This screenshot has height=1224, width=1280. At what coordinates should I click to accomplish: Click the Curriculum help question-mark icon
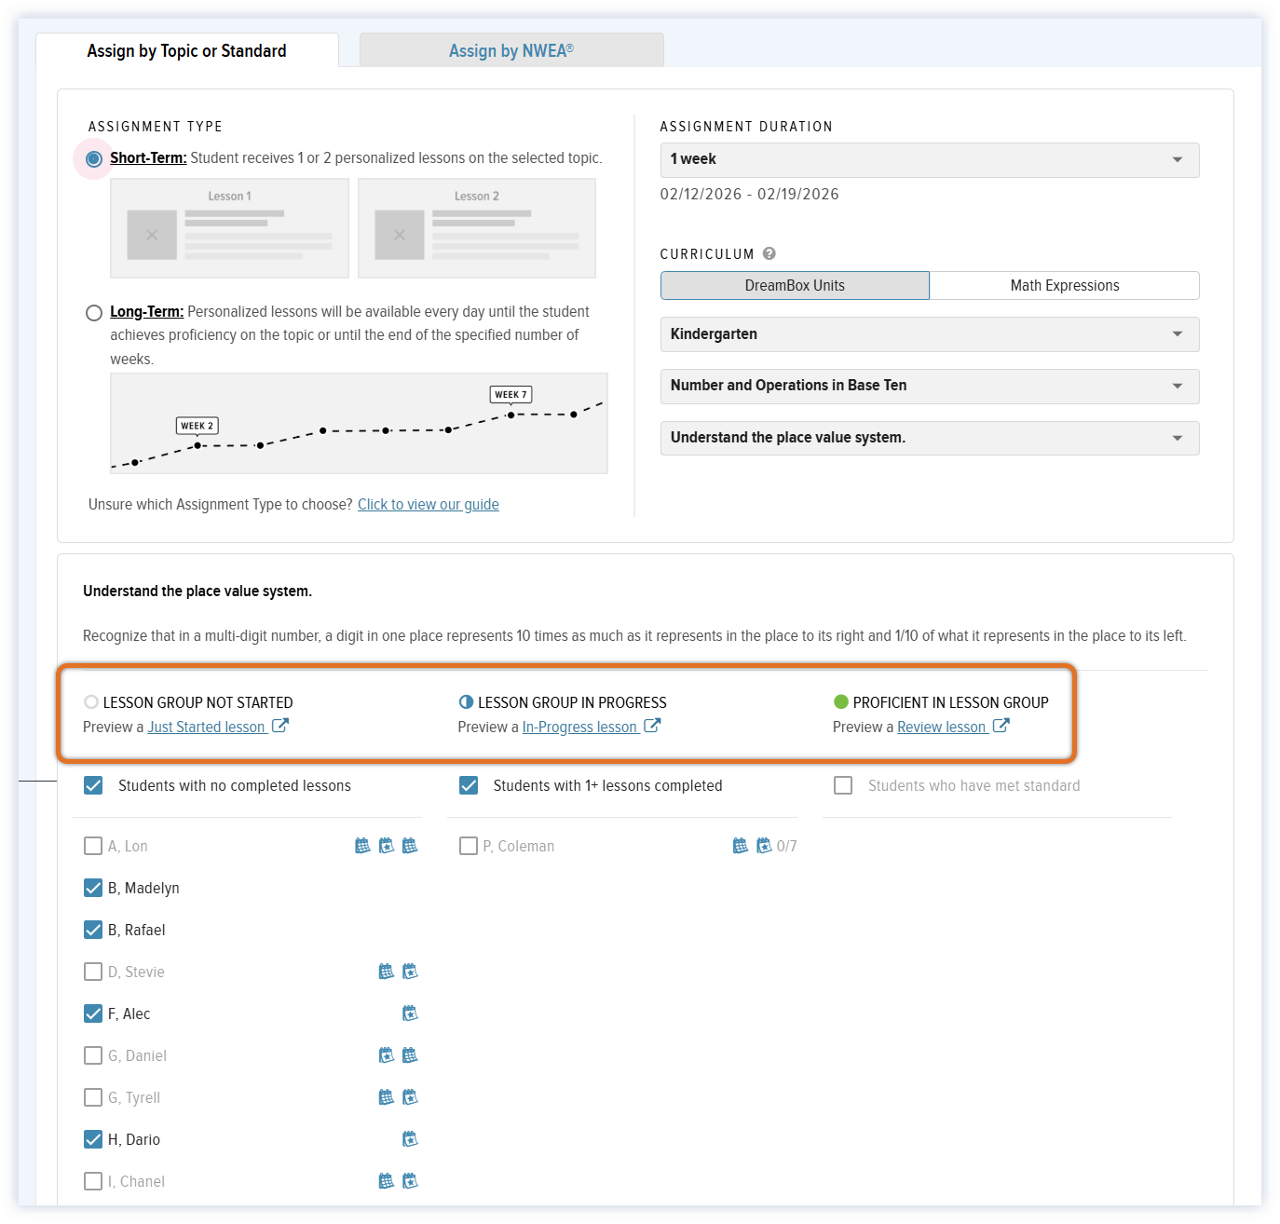pos(769,253)
